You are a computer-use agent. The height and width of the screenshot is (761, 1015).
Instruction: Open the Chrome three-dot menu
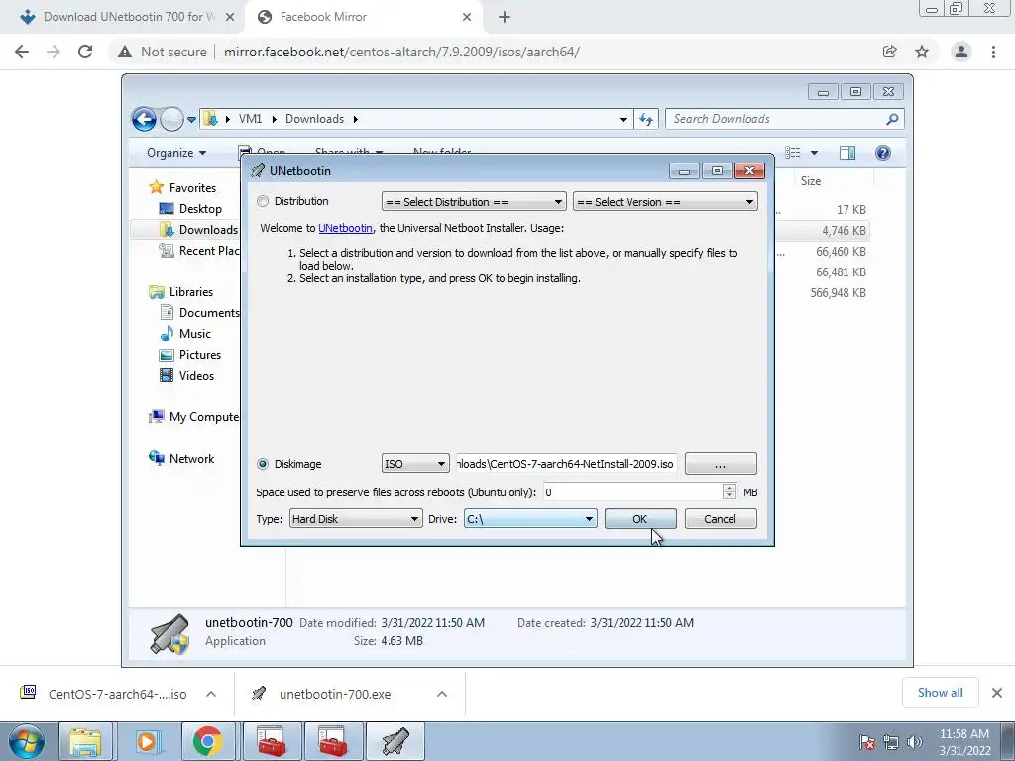coord(993,52)
